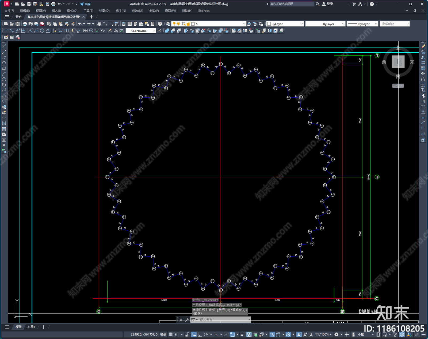Toggle transparency display in status bar

point(249,334)
